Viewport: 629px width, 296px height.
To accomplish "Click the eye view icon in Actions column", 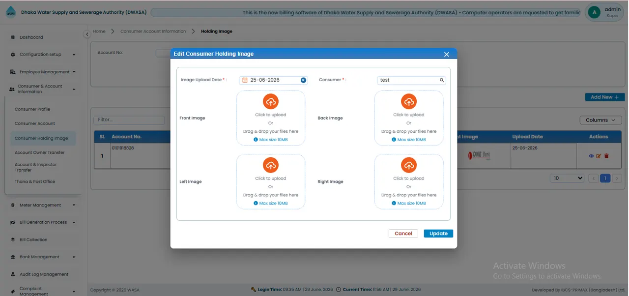I will (591, 156).
